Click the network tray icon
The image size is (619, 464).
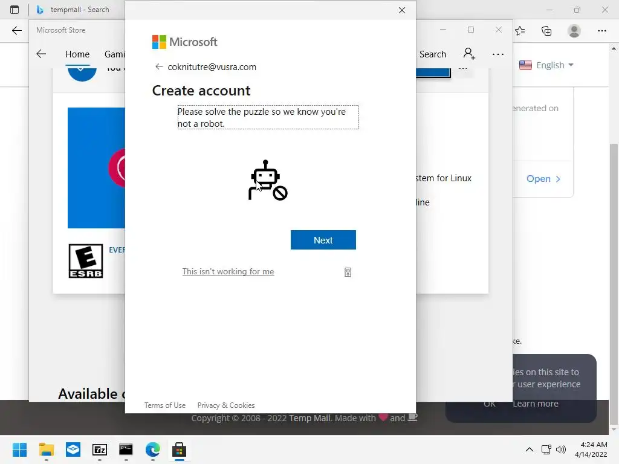pos(546,449)
